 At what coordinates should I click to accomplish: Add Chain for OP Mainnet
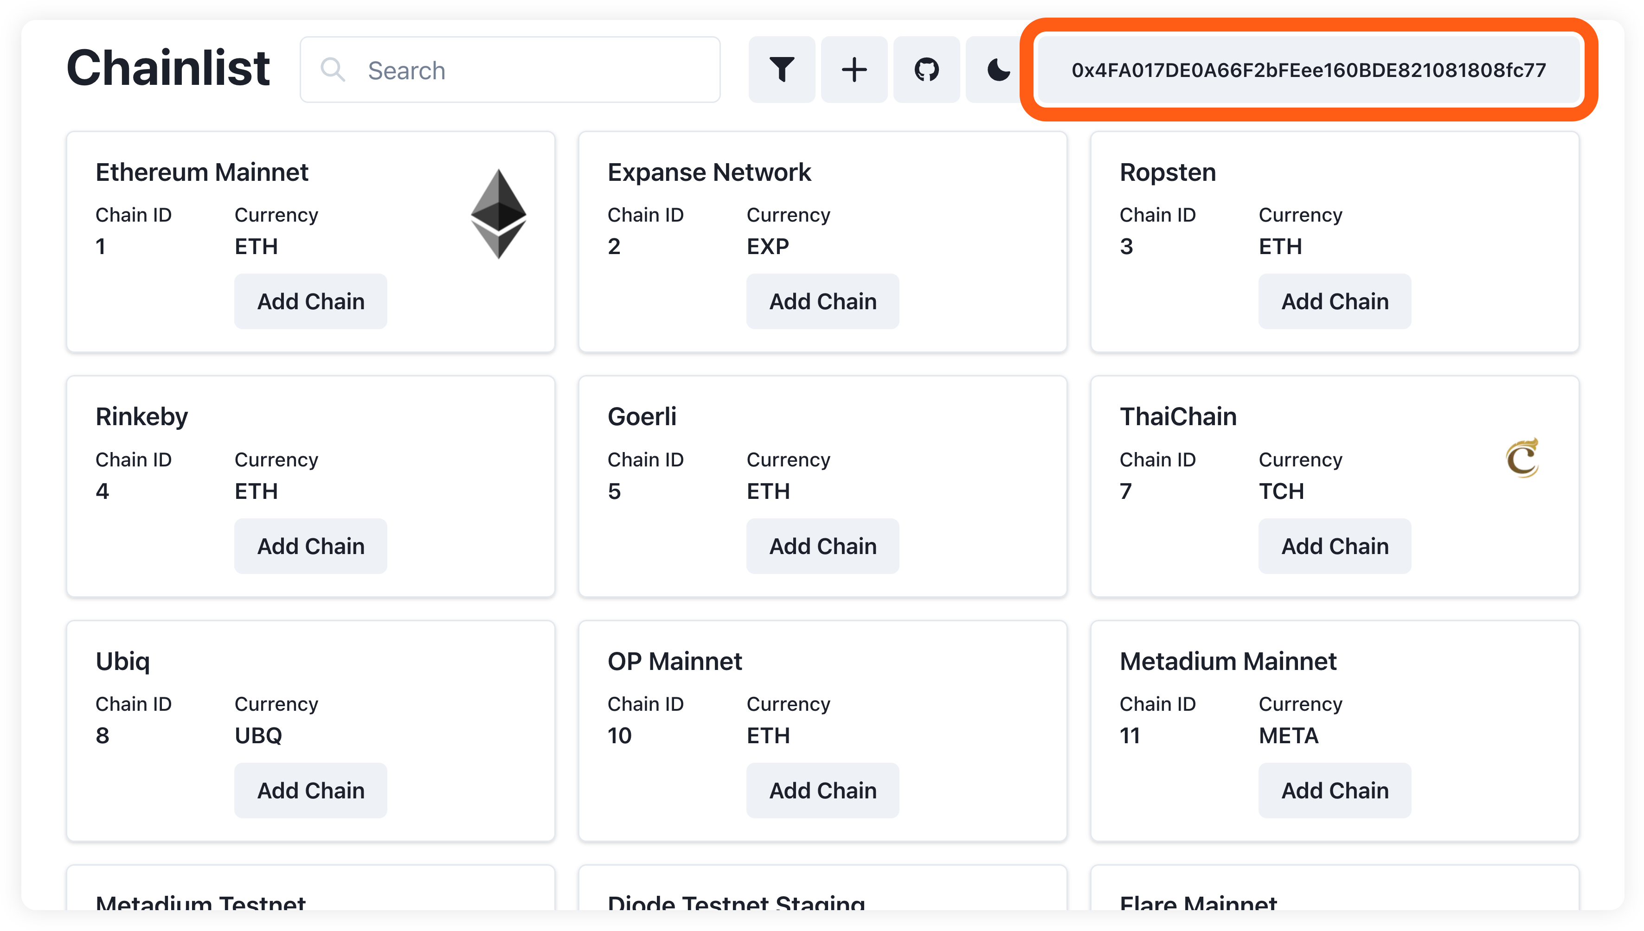[x=822, y=791]
